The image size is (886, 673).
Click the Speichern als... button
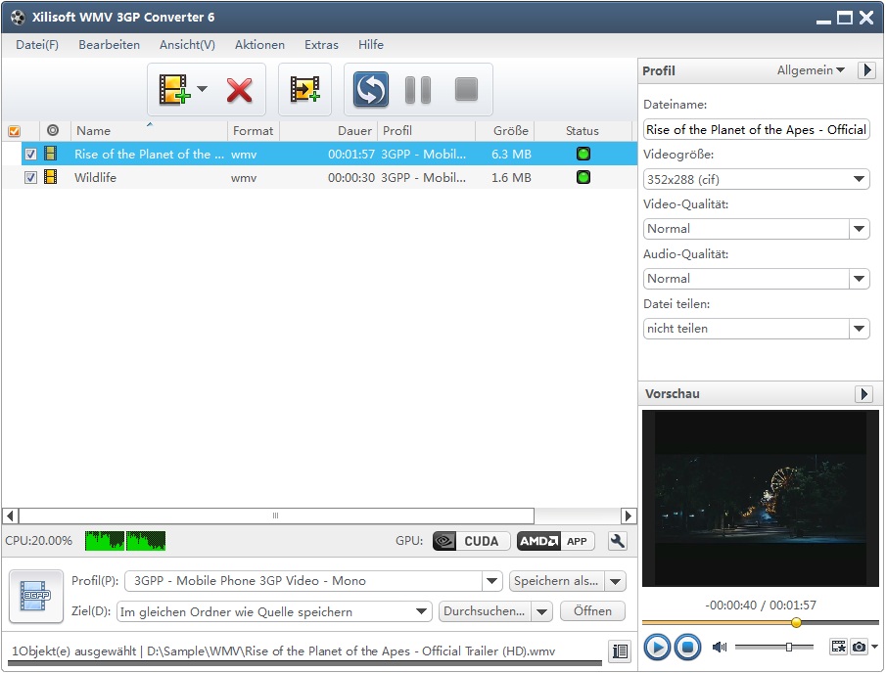(557, 581)
